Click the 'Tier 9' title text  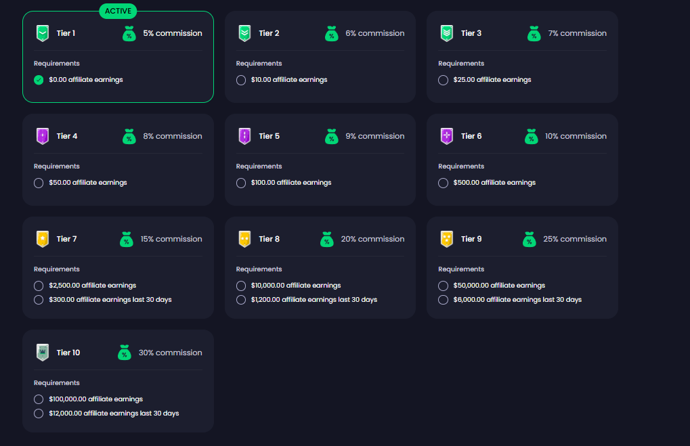pos(471,240)
